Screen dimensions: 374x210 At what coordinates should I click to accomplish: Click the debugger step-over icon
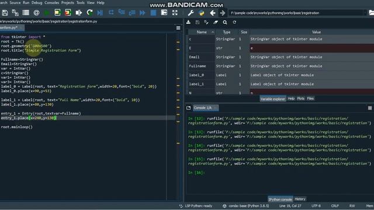[111, 12]
